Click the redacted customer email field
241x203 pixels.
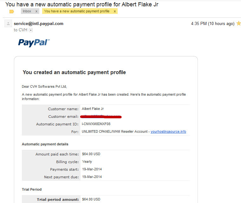point(101,117)
